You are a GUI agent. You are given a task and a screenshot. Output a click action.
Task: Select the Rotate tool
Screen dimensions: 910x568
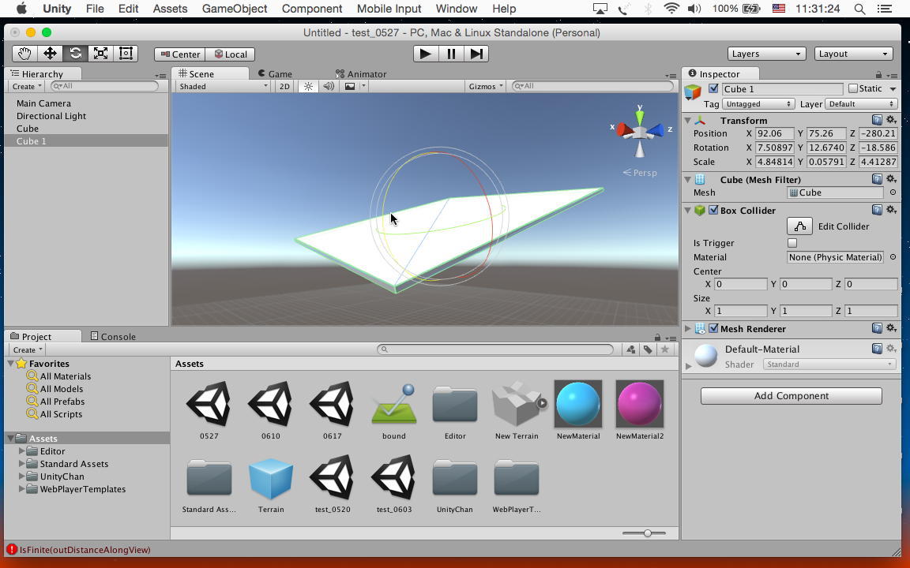coord(75,54)
